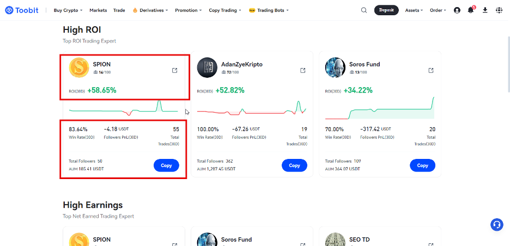Click Total Followers 362 text
The image size is (510, 246).
[x=215, y=161]
